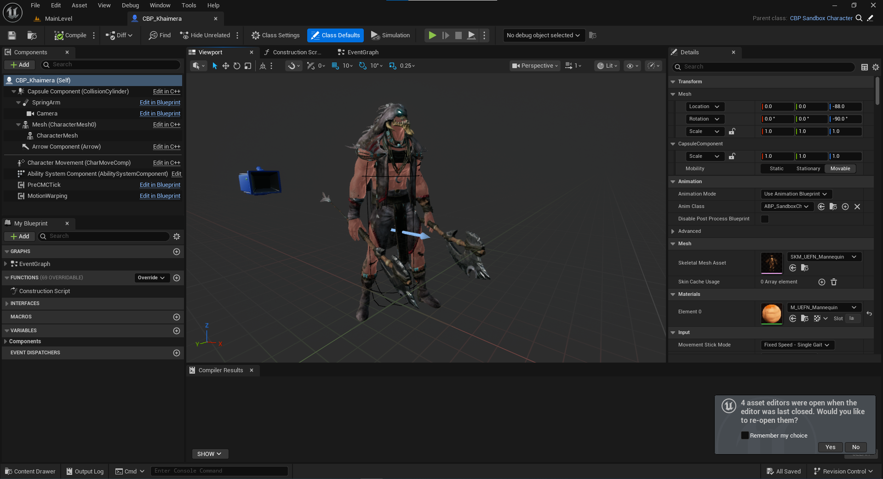Screen dimensions: 883x479
Task: Toggle viewport grid snapping icon
Action: (335, 66)
